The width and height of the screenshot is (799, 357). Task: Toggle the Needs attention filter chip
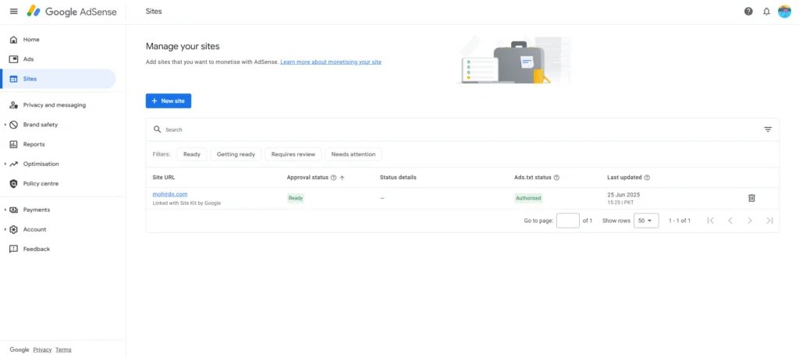[353, 154]
